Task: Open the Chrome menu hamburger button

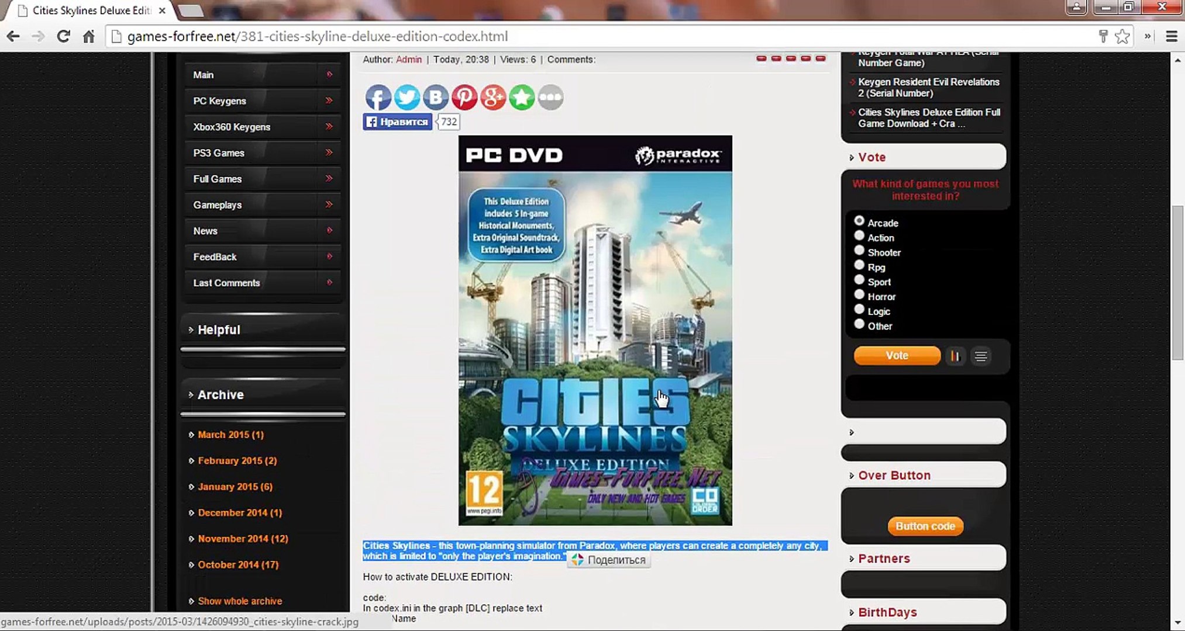Action: point(1171,36)
